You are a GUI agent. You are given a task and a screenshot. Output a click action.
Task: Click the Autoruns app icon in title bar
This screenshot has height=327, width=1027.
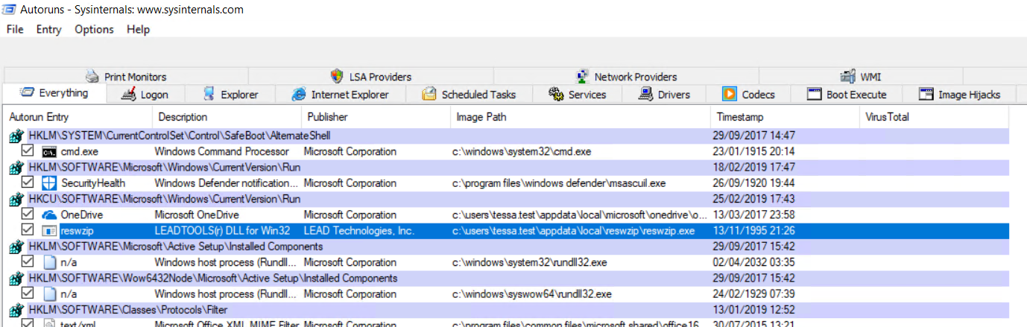[10, 10]
